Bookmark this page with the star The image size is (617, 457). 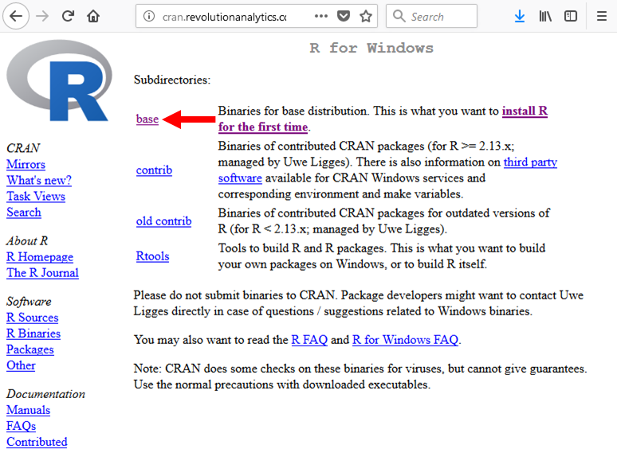[x=366, y=16]
